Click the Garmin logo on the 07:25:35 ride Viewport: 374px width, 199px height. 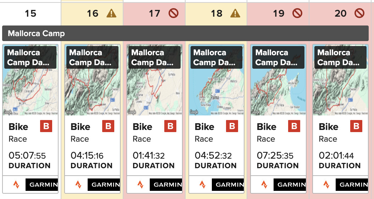click(x=290, y=184)
